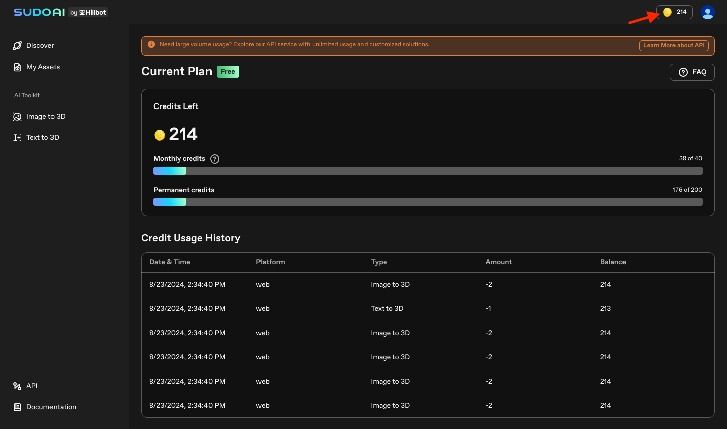Viewport: 727px width, 429px height.
Task: Click the SUDOAI logo
Action: pyautogui.click(x=39, y=12)
